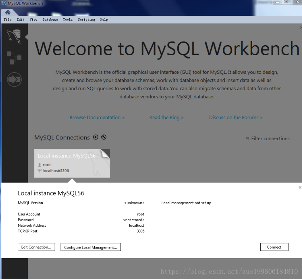
Task: Open the Home tab icon
Action: [8, 12]
